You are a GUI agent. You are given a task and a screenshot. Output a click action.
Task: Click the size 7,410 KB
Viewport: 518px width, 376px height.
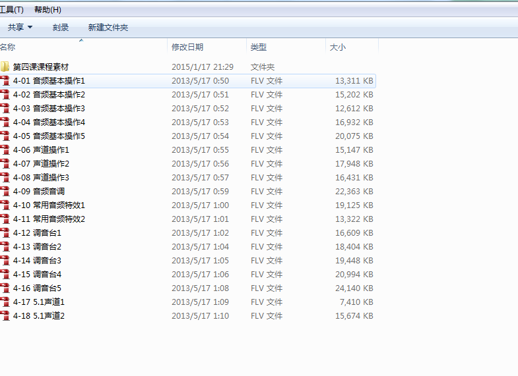pos(356,302)
